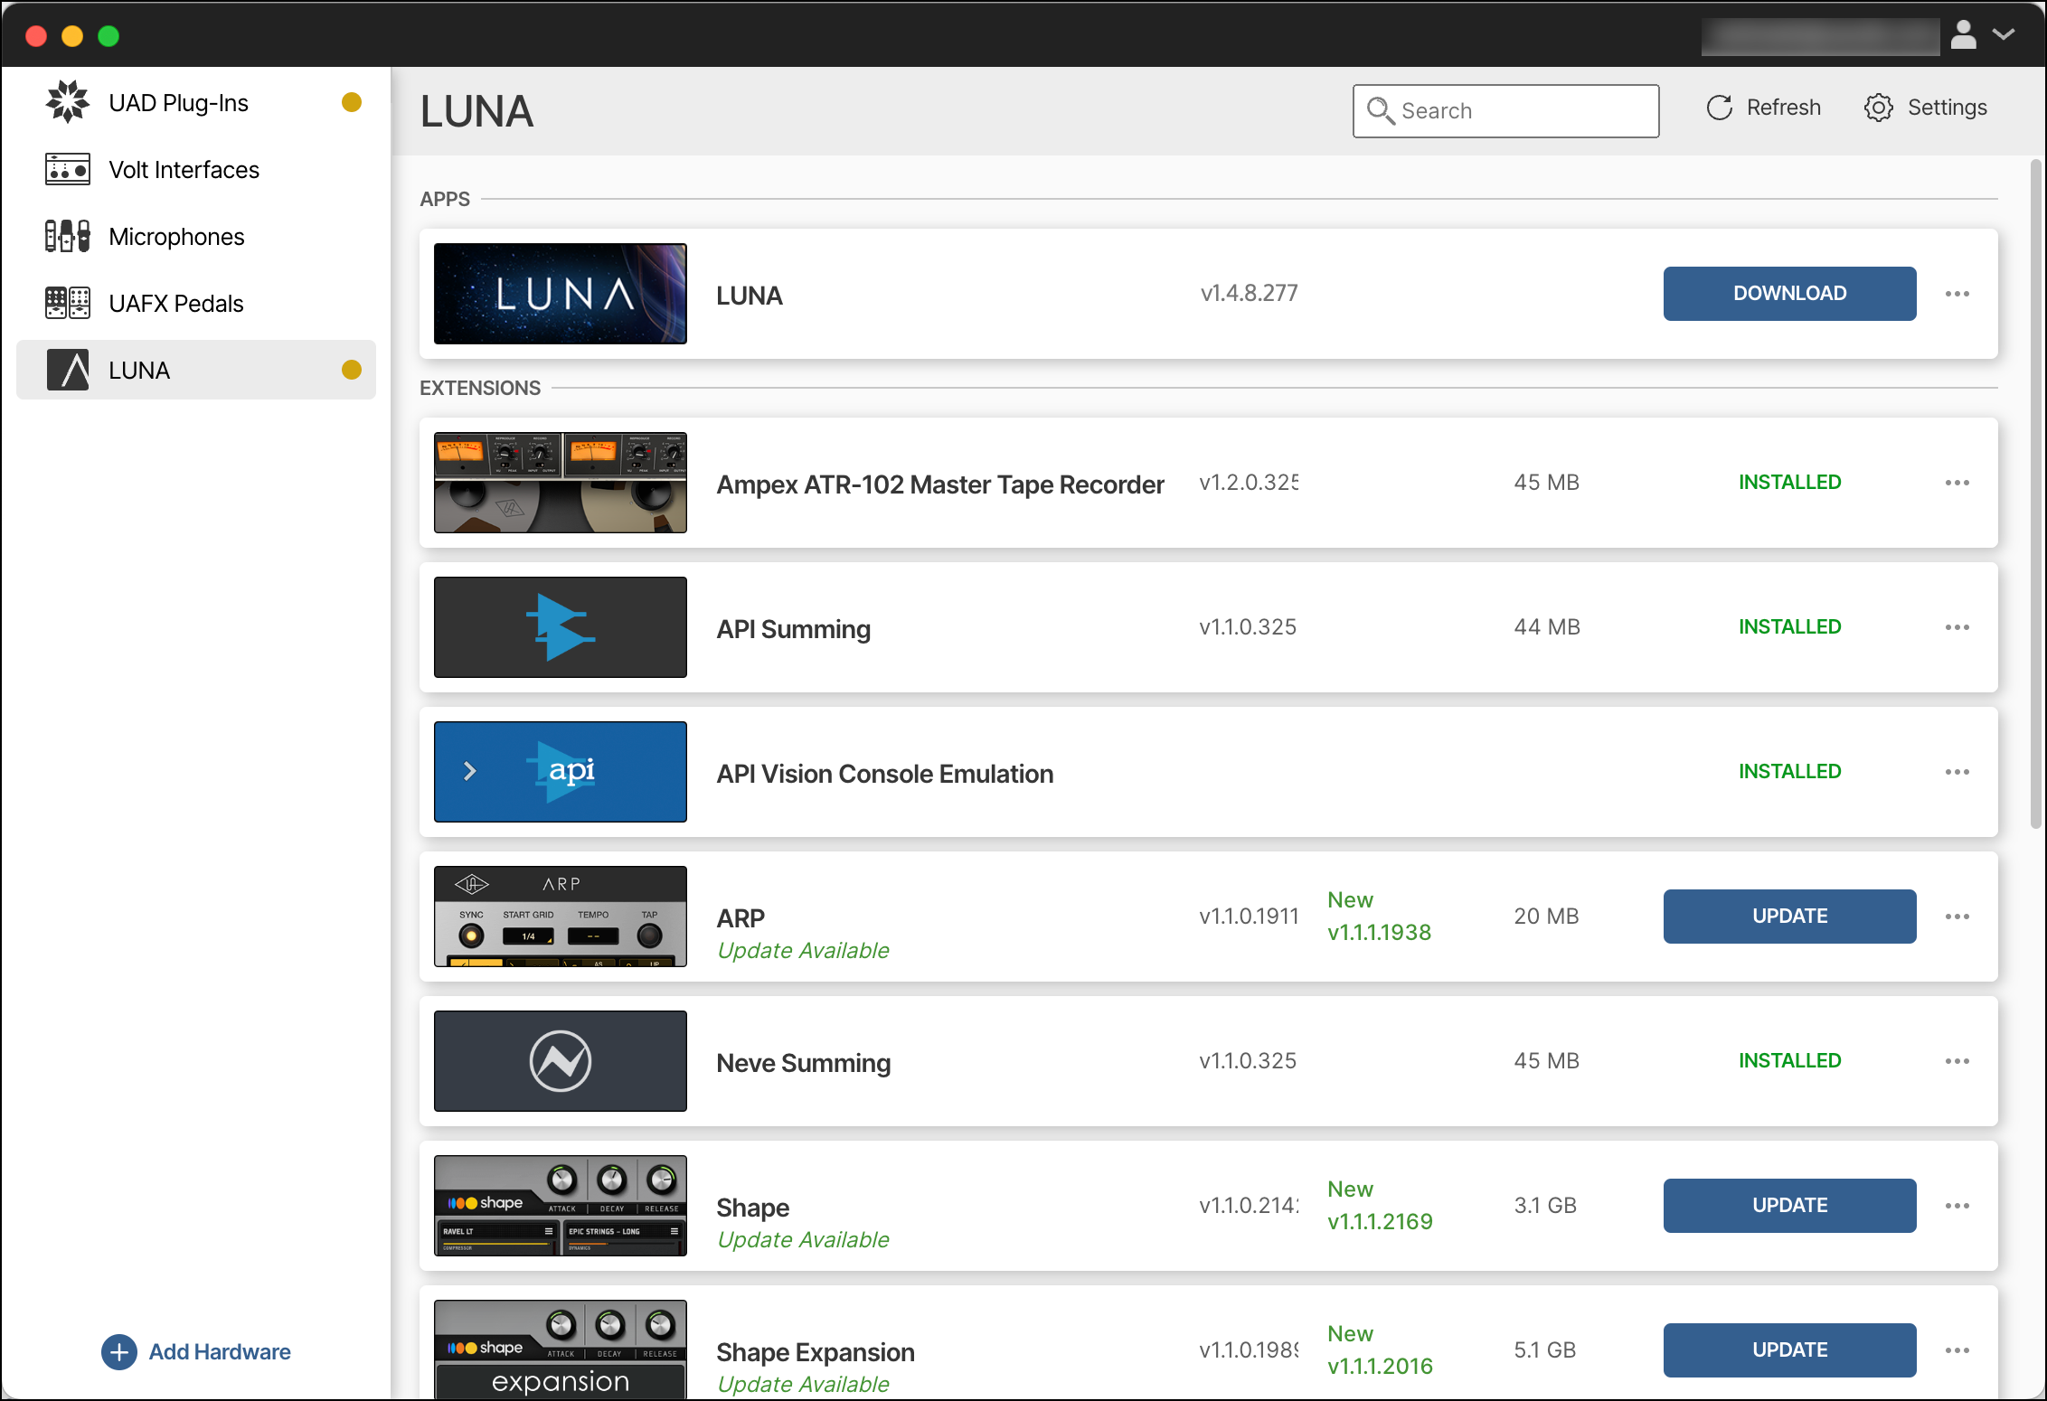The height and width of the screenshot is (1401, 2047).
Task: Select the UAD Plug-Ins sidebar icon
Action: [x=68, y=101]
